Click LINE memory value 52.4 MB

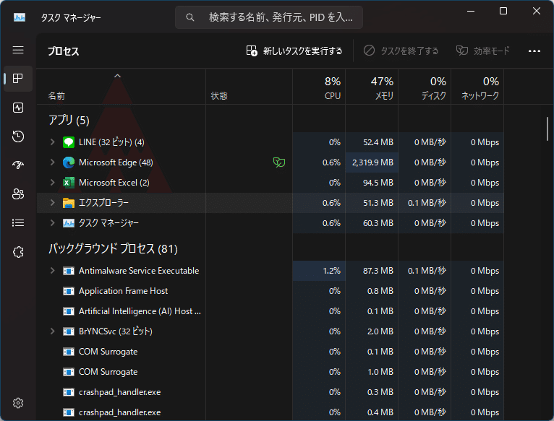point(378,142)
